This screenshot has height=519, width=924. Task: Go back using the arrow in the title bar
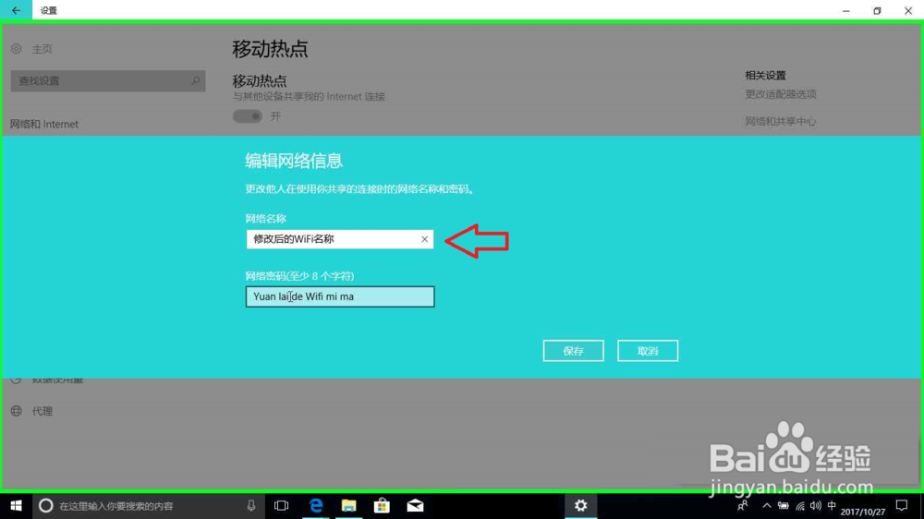click(x=16, y=10)
